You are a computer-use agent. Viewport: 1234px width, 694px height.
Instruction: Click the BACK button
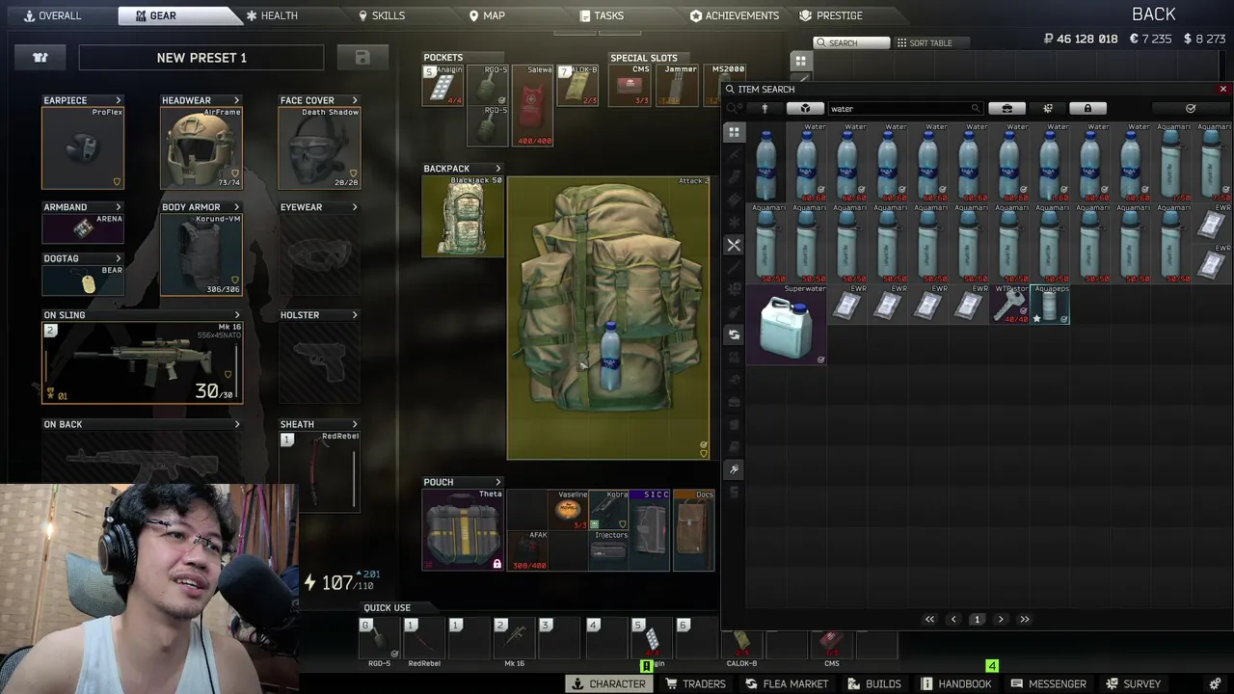click(1154, 13)
